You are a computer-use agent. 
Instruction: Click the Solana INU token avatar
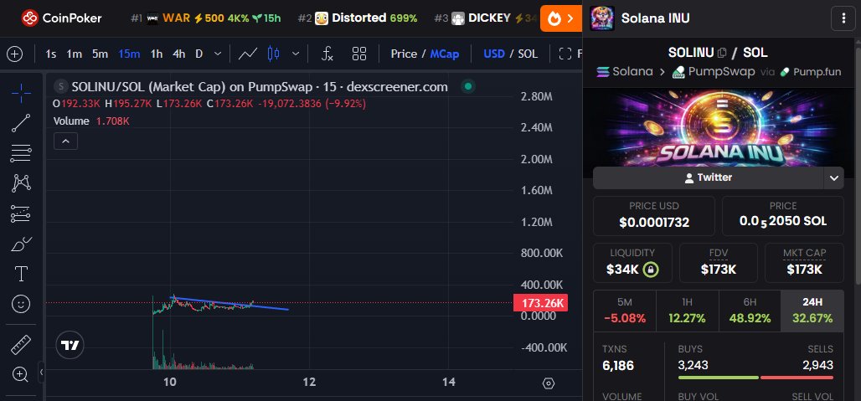[602, 18]
